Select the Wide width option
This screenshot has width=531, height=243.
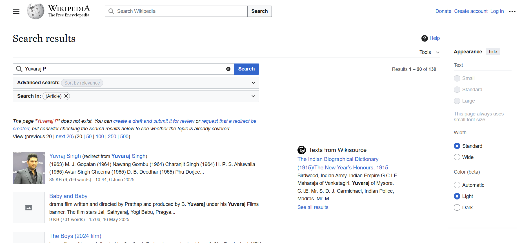pyautogui.click(x=457, y=157)
